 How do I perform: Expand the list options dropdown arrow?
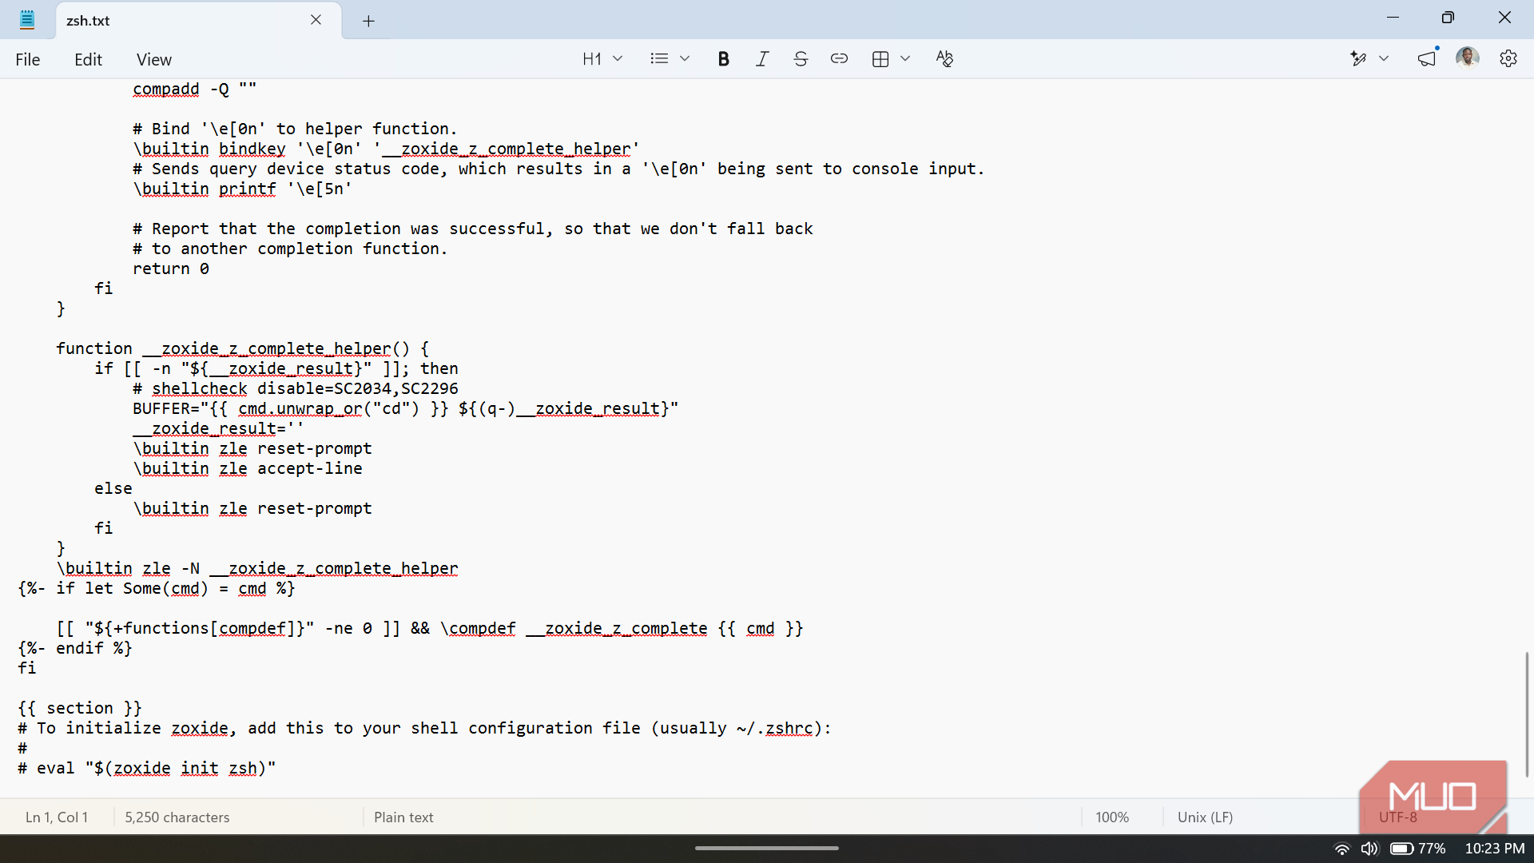coord(685,58)
